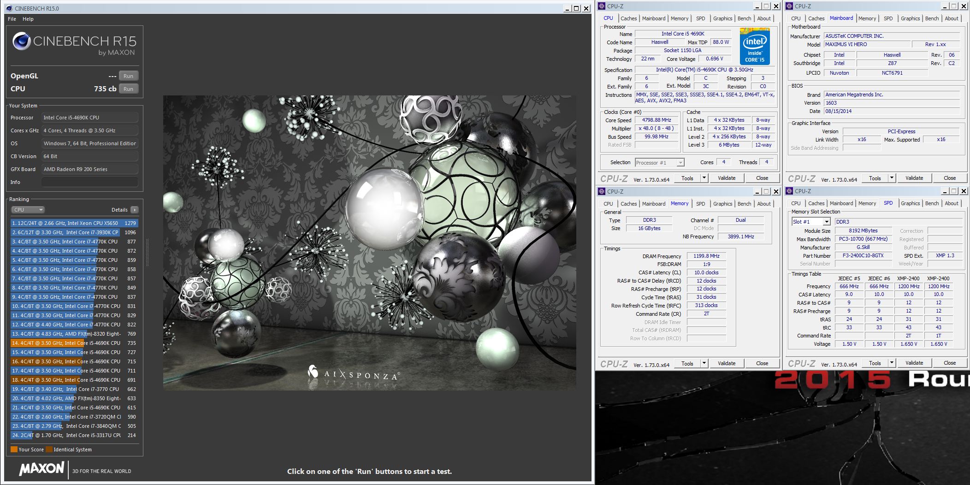Click CPU-Z icon in CPU window title bar

(601, 6)
